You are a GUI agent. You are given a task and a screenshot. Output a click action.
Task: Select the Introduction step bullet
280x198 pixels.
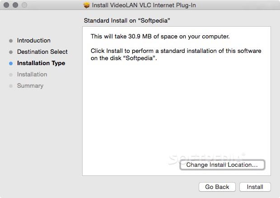pos(11,41)
